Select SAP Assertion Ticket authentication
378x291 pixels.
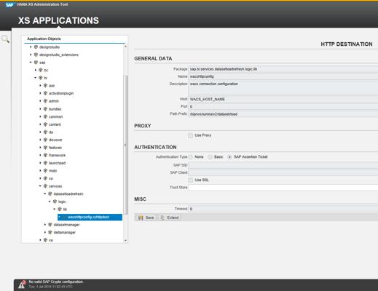coord(229,157)
